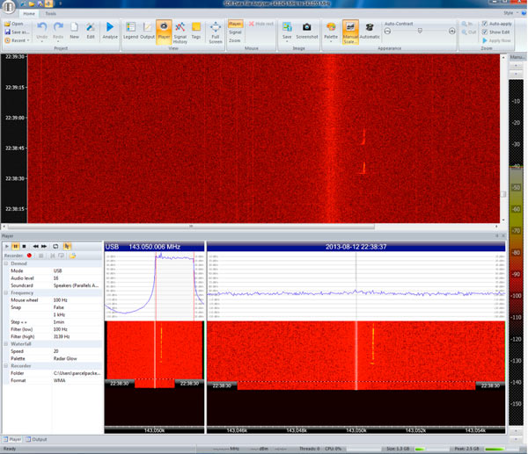Pause playback in the Player panel

click(15, 247)
